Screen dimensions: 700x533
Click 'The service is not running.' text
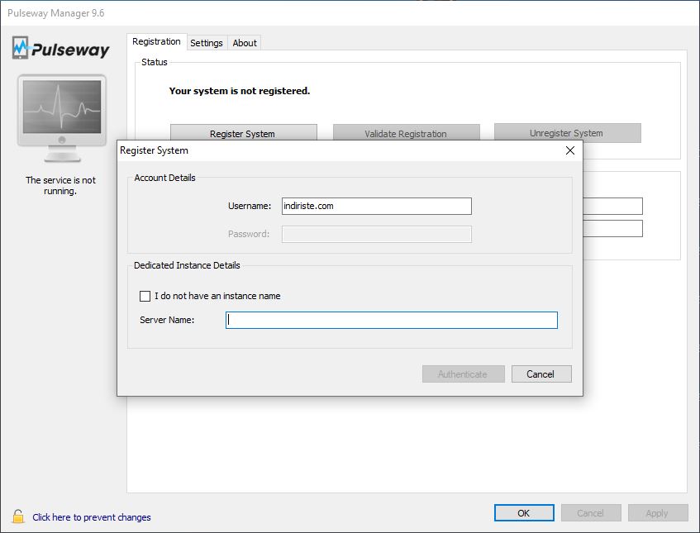point(60,186)
